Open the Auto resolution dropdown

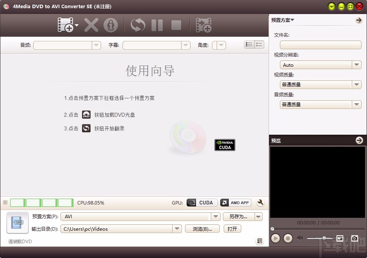[x=356, y=65]
